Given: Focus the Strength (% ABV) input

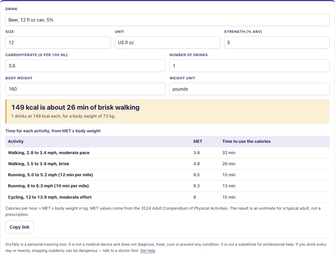Looking at the screenshot, I should coord(277,42).
